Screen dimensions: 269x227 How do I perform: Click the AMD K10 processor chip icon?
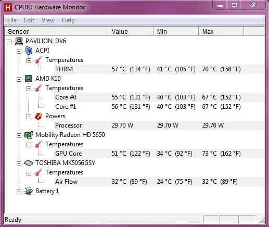pyautogui.click(x=29, y=79)
